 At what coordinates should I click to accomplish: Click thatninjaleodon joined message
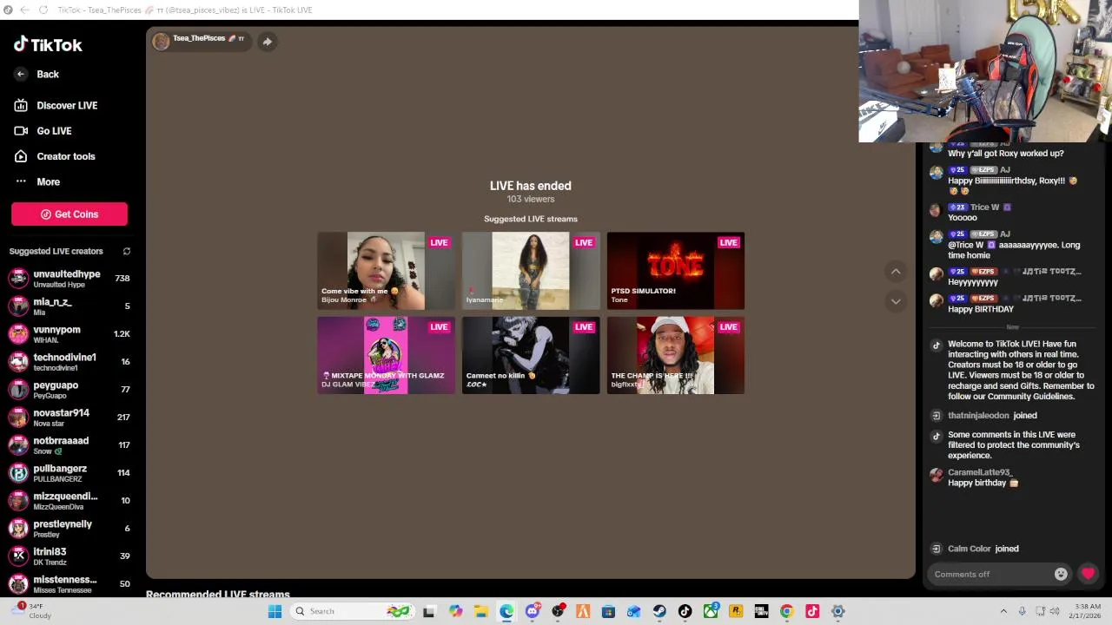click(x=992, y=416)
